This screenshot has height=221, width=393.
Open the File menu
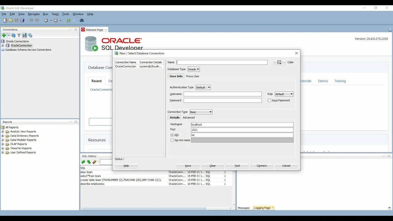(x=4, y=14)
